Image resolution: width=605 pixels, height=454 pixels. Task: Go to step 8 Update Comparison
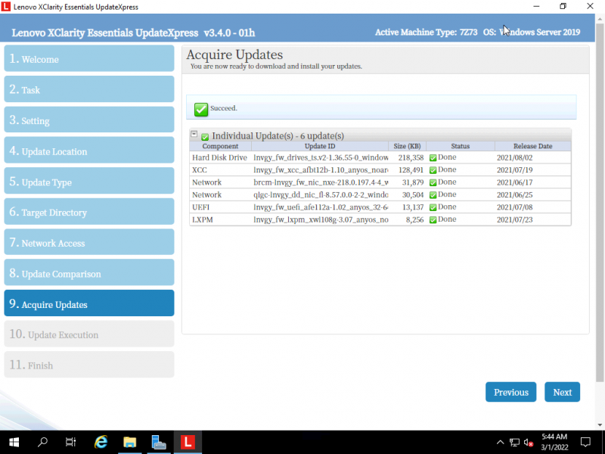tap(89, 273)
